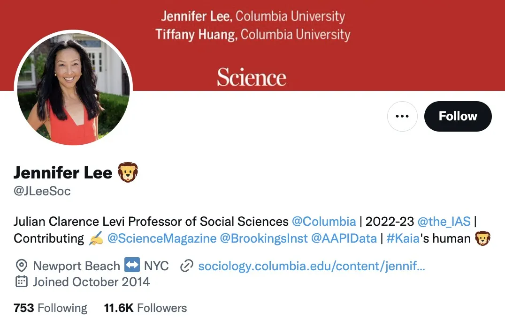Open Jennifer Lee's profile photo
Screen dimensions: 505x326
(73, 89)
